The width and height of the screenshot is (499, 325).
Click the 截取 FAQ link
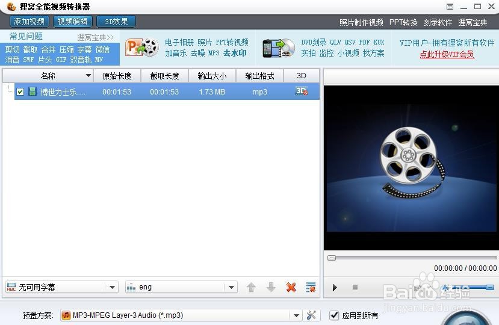coord(30,49)
